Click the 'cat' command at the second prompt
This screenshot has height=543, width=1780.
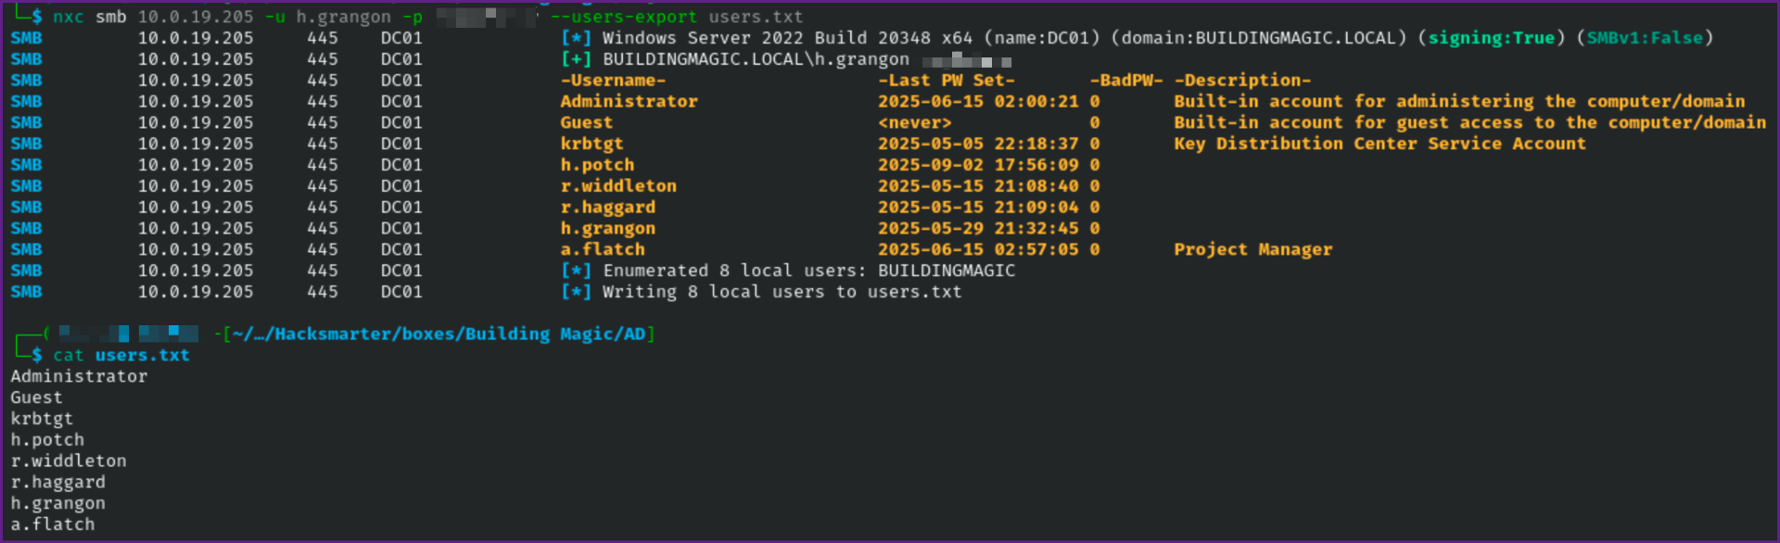(x=68, y=355)
